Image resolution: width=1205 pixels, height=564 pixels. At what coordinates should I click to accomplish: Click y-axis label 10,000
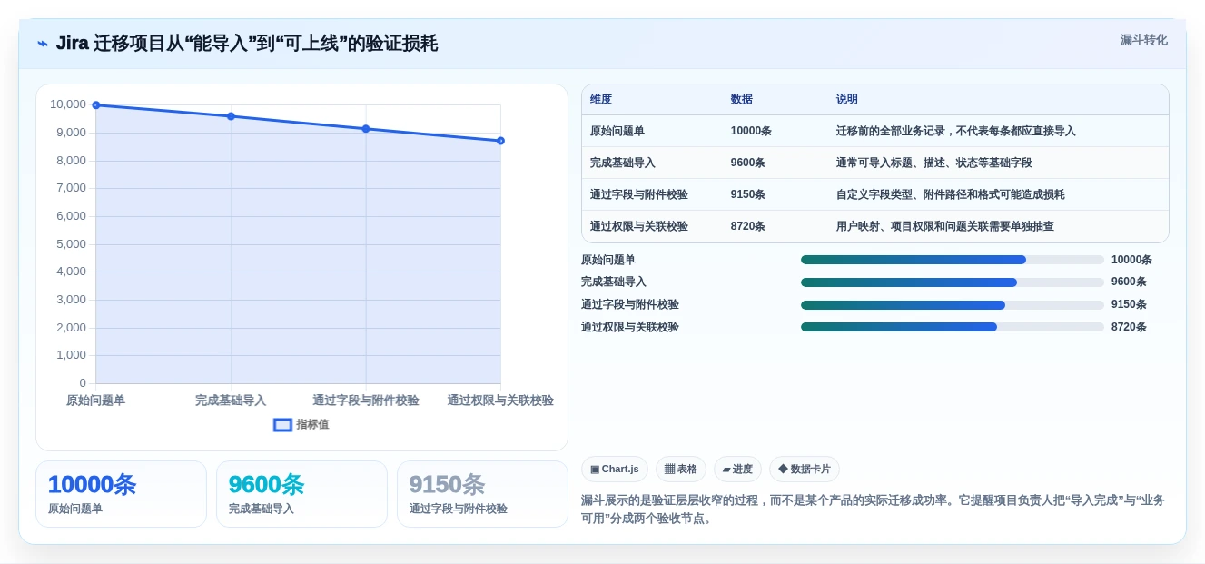click(x=68, y=104)
